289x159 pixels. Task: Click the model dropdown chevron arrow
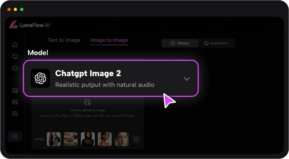click(x=187, y=79)
